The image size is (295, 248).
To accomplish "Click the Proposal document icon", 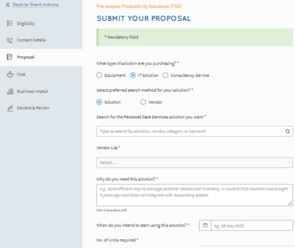I will pos(9,57).
